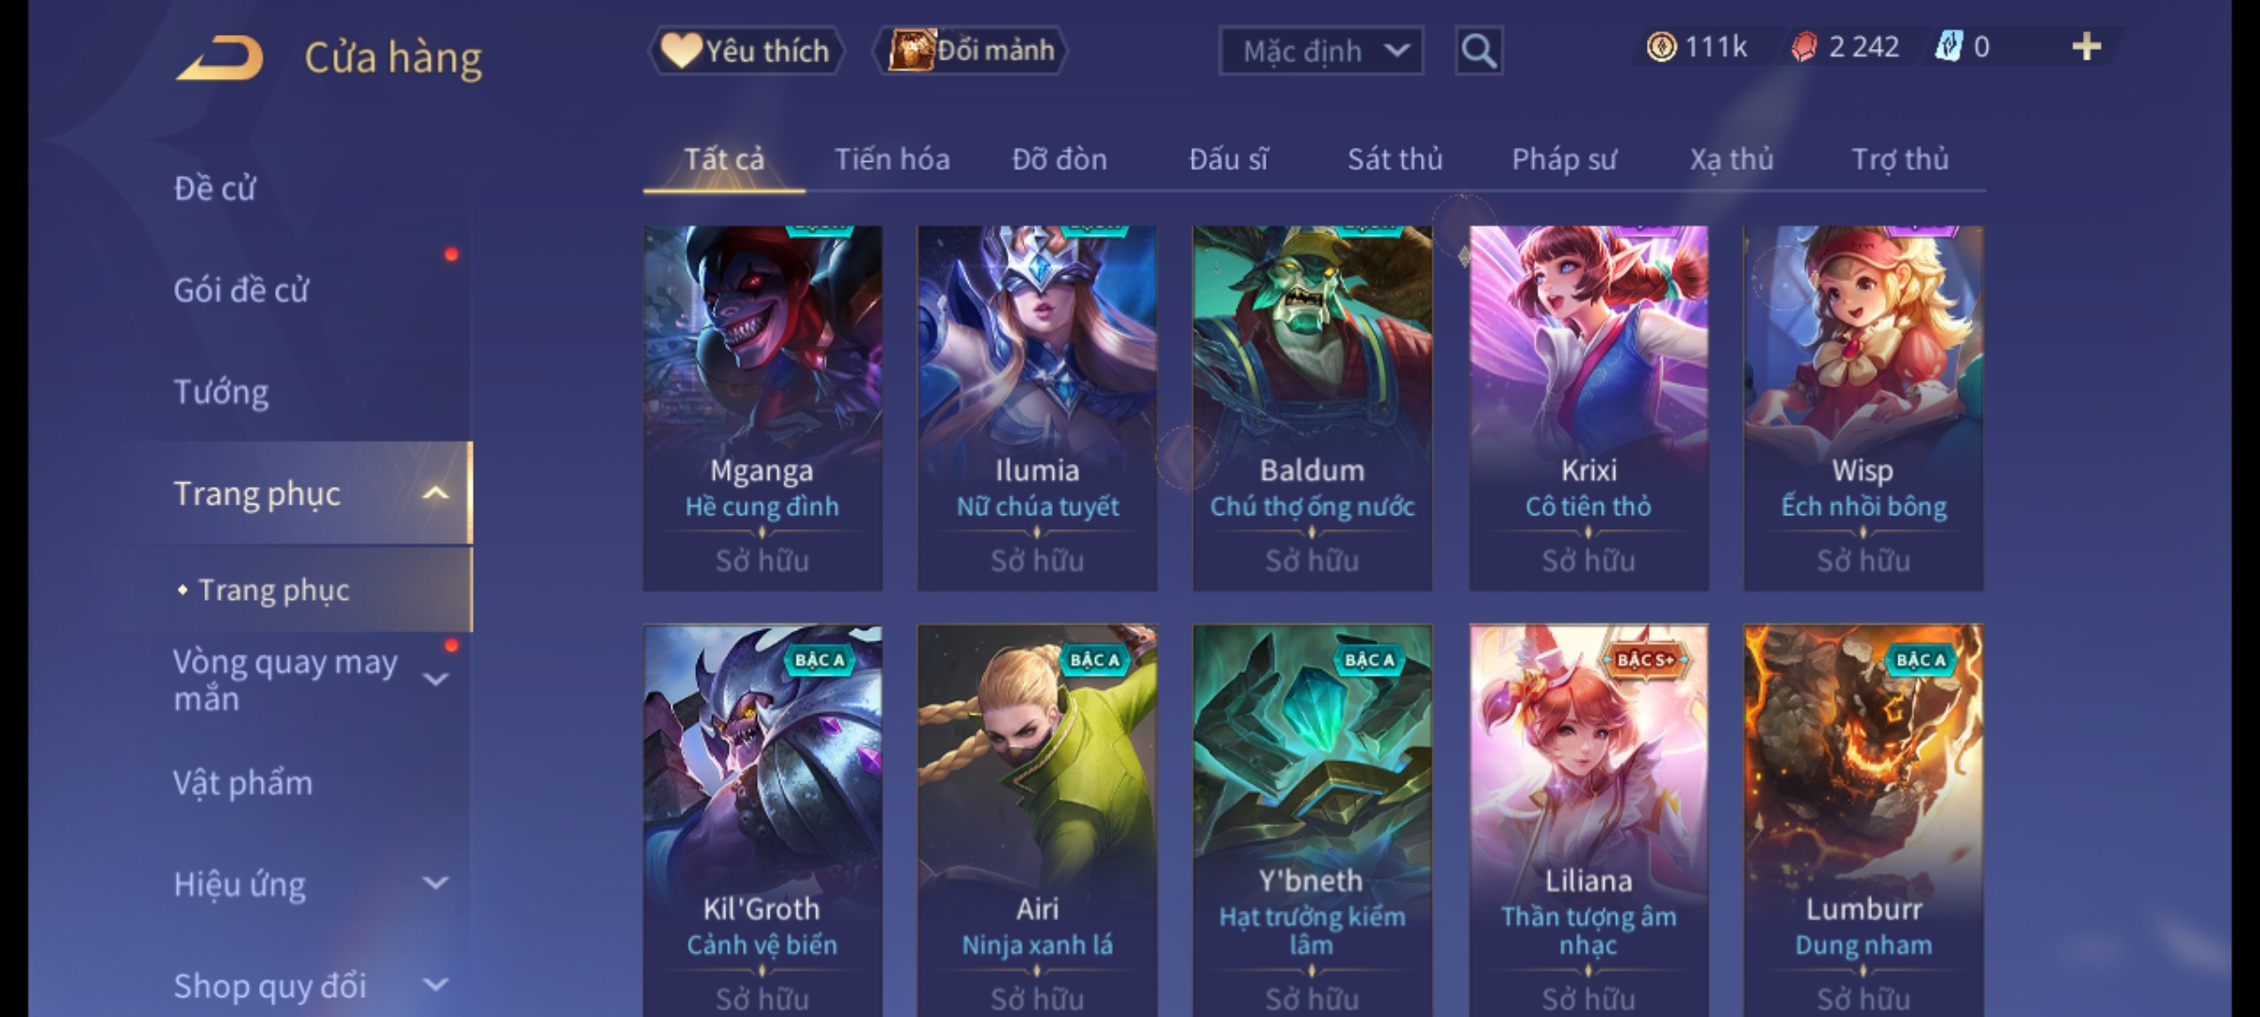
Task: Open Gói đề cử in sidebar
Action: pyautogui.click(x=241, y=290)
